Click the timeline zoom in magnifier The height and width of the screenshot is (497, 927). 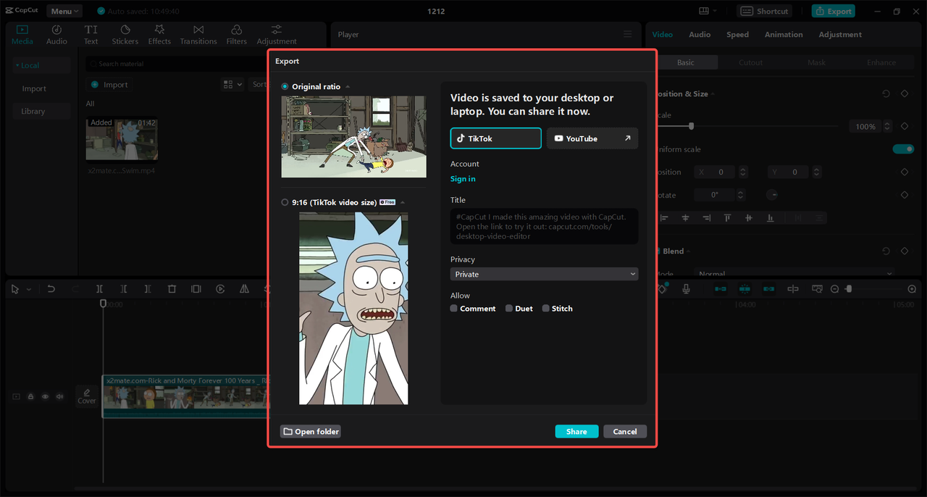point(912,289)
